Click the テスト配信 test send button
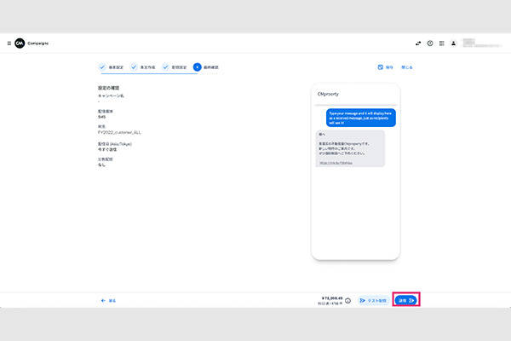511x341 pixels. point(373,300)
